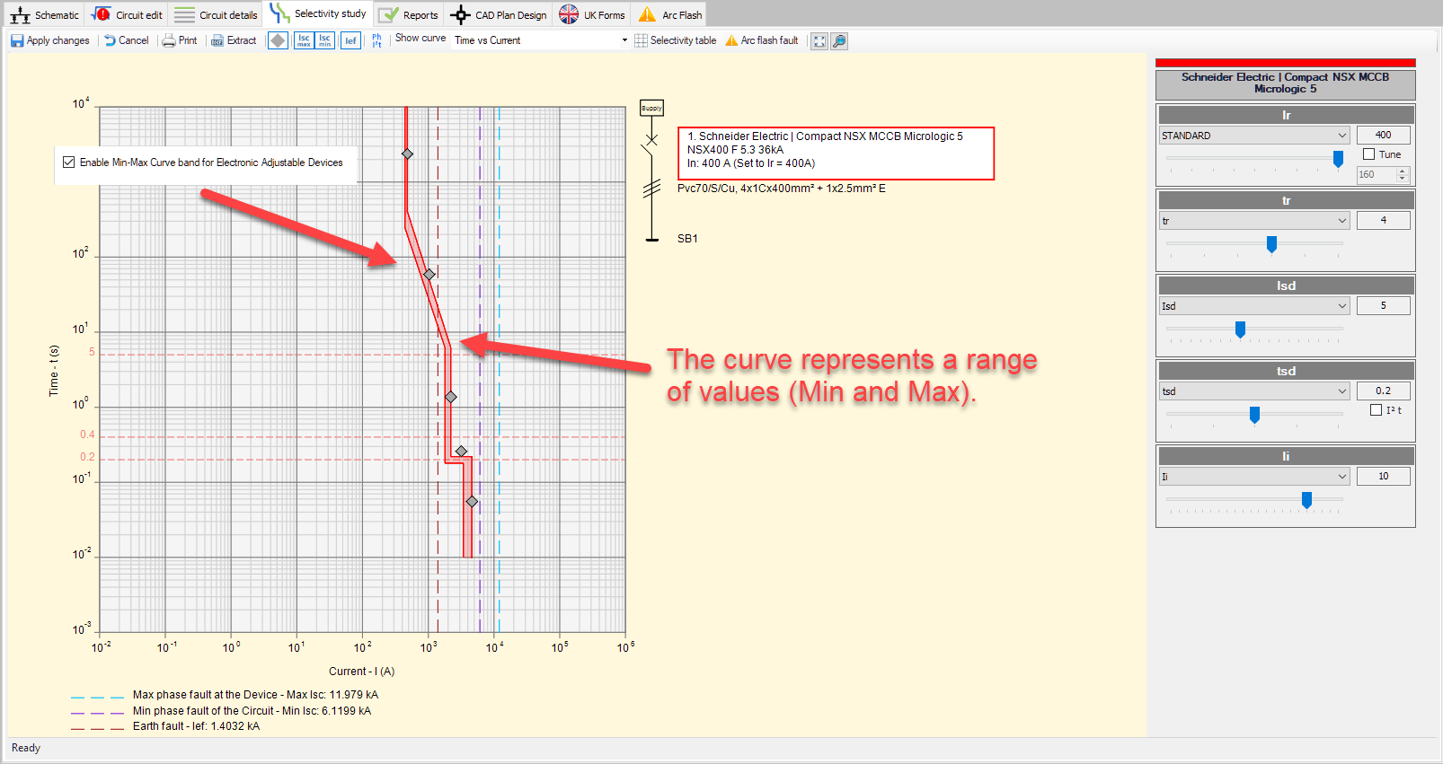Click the Ph I²t toolbar icon
The height and width of the screenshot is (764, 1443).
pyautogui.click(x=376, y=40)
